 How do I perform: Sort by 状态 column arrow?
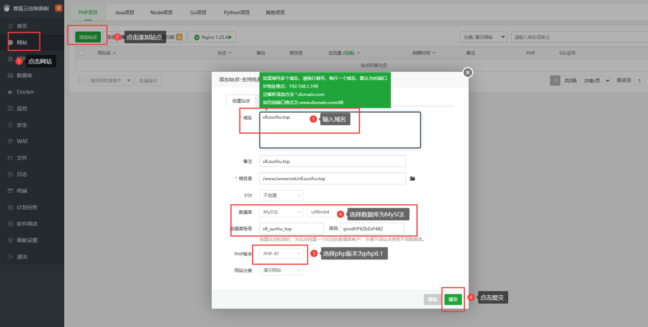[230, 53]
